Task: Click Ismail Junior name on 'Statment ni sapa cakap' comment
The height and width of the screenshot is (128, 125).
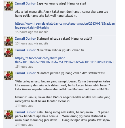Action: (x=26, y=39)
